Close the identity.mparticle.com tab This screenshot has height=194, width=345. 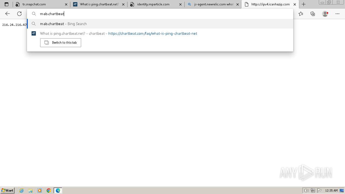pyautogui.click(x=180, y=4)
